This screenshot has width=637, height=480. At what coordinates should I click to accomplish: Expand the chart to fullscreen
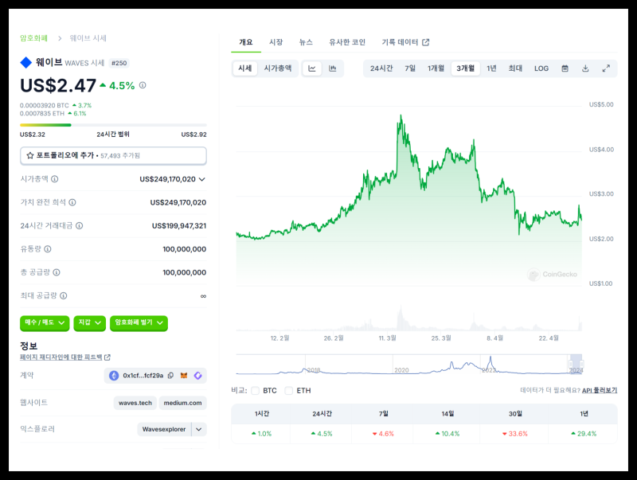(x=606, y=68)
